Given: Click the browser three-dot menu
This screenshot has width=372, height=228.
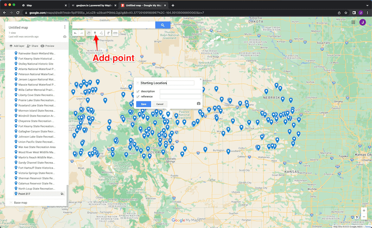Looking at the screenshot, I should pos(368,13).
